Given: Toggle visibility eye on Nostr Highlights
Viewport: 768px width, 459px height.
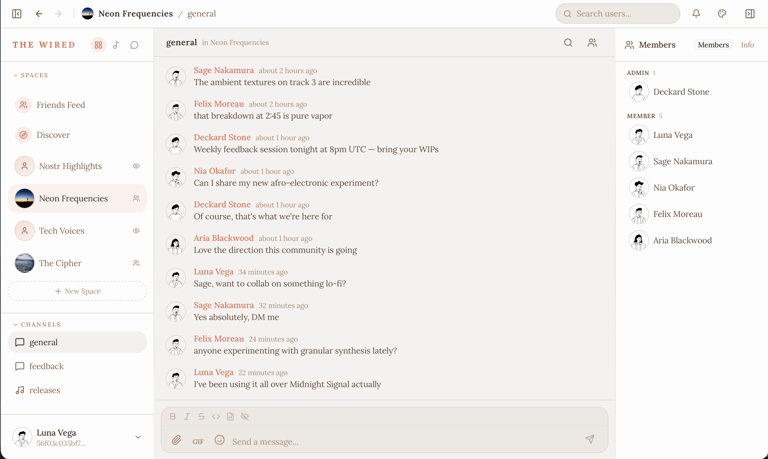Looking at the screenshot, I should click(x=136, y=166).
